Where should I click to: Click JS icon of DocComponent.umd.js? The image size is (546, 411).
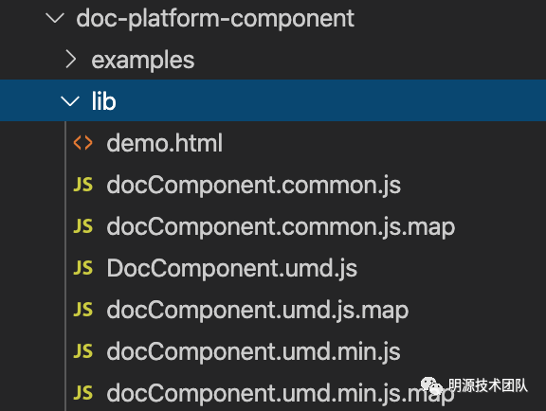(x=82, y=268)
